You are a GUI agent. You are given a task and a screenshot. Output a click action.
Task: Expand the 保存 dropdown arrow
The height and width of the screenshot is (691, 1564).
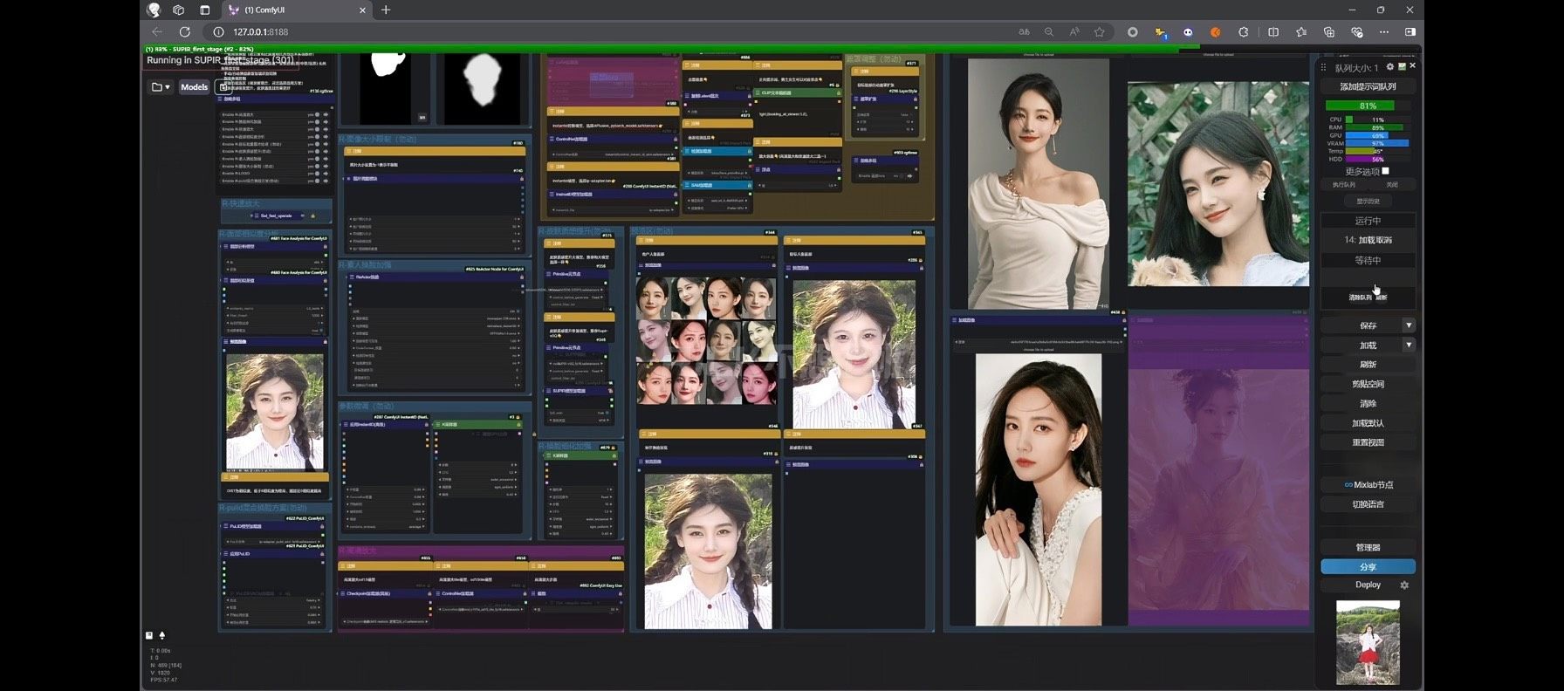coord(1408,325)
